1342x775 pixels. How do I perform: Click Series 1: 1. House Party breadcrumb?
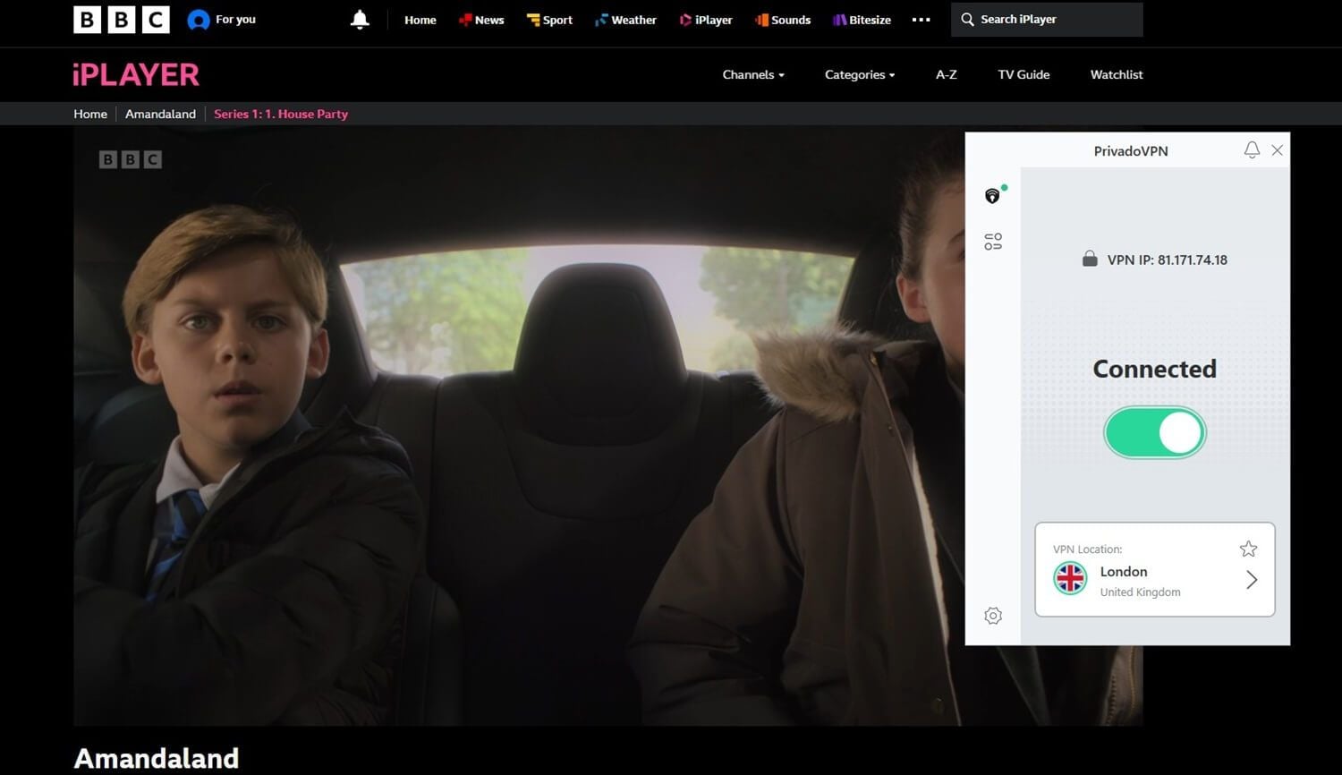[x=281, y=114]
